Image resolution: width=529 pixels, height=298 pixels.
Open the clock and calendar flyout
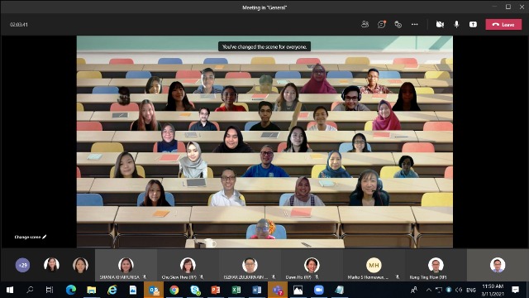pyautogui.click(x=493, y=290)
